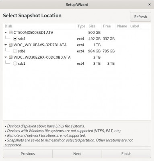Click the WDC_WD10EAVS-32D7B1 disk icon
The height and width of the screenshot is (161, 154).
coord(10,45)
